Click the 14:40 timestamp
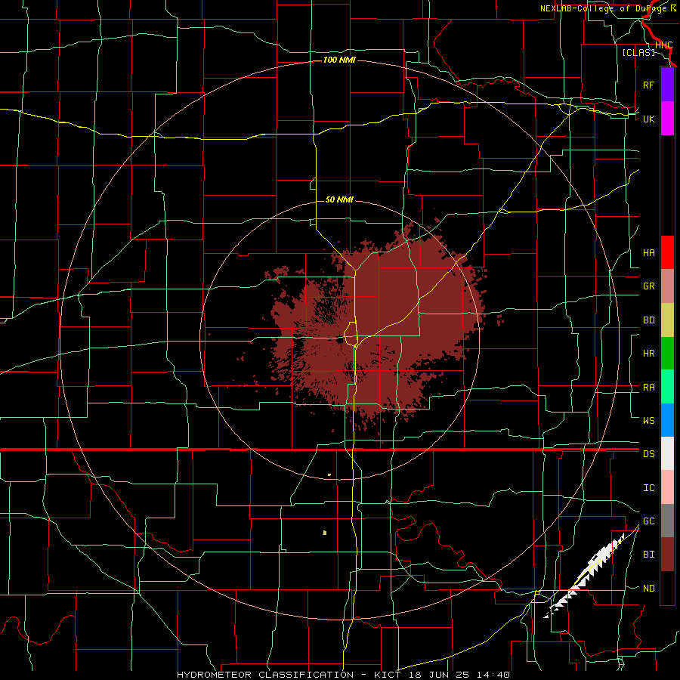 tap(494, 675)
